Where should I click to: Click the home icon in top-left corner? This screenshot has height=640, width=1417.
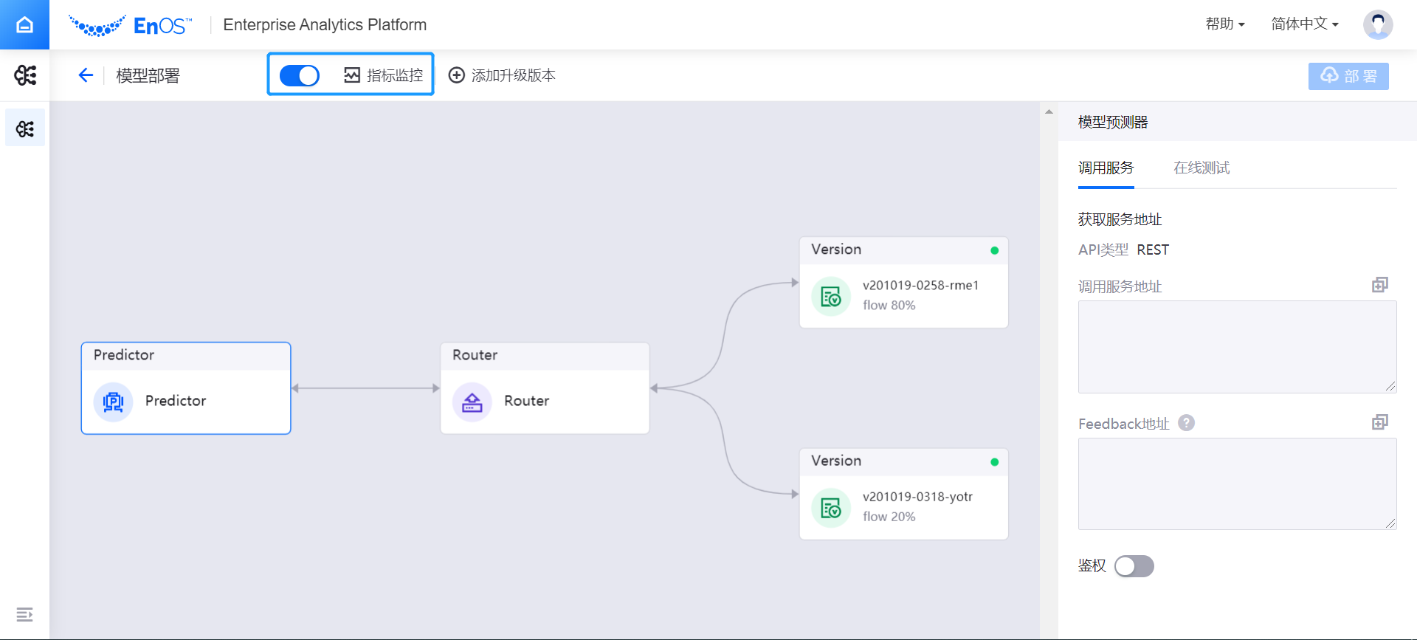click(24, 24)
